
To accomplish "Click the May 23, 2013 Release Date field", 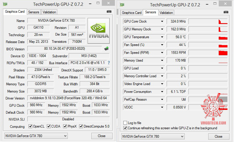I will [38, 42].
